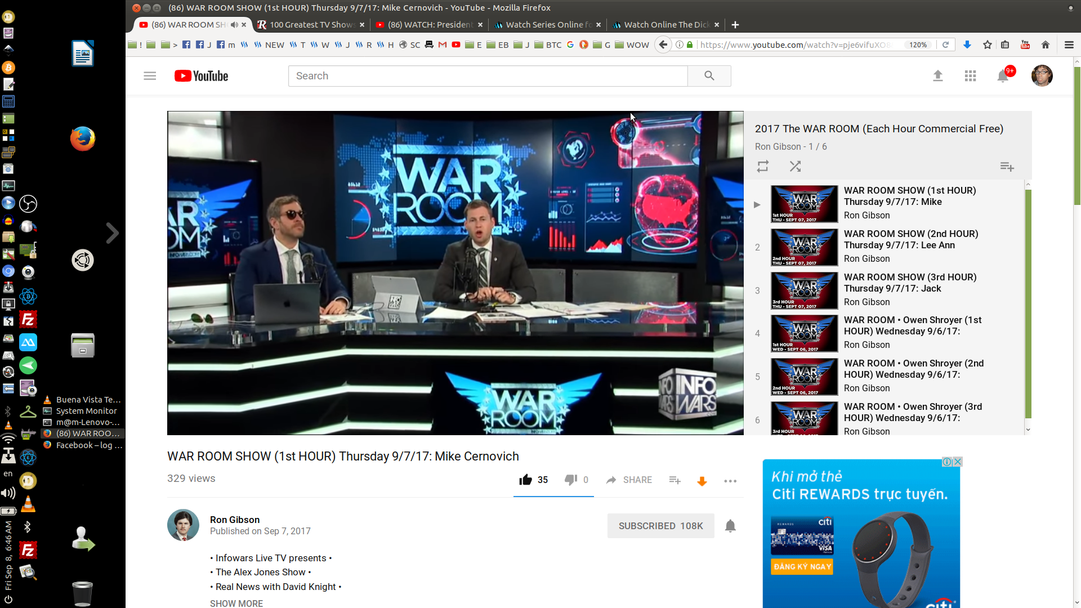Focus the YouTube Search input field

coord(488,76)
